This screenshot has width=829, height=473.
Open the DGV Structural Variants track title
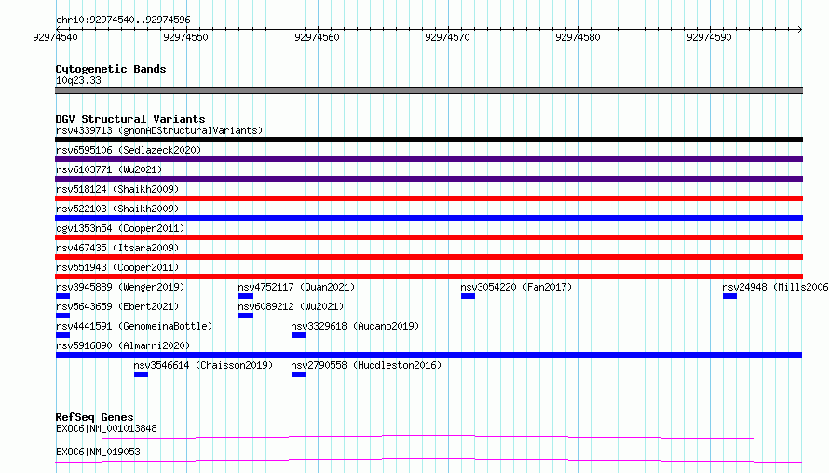tap(130, 119)
